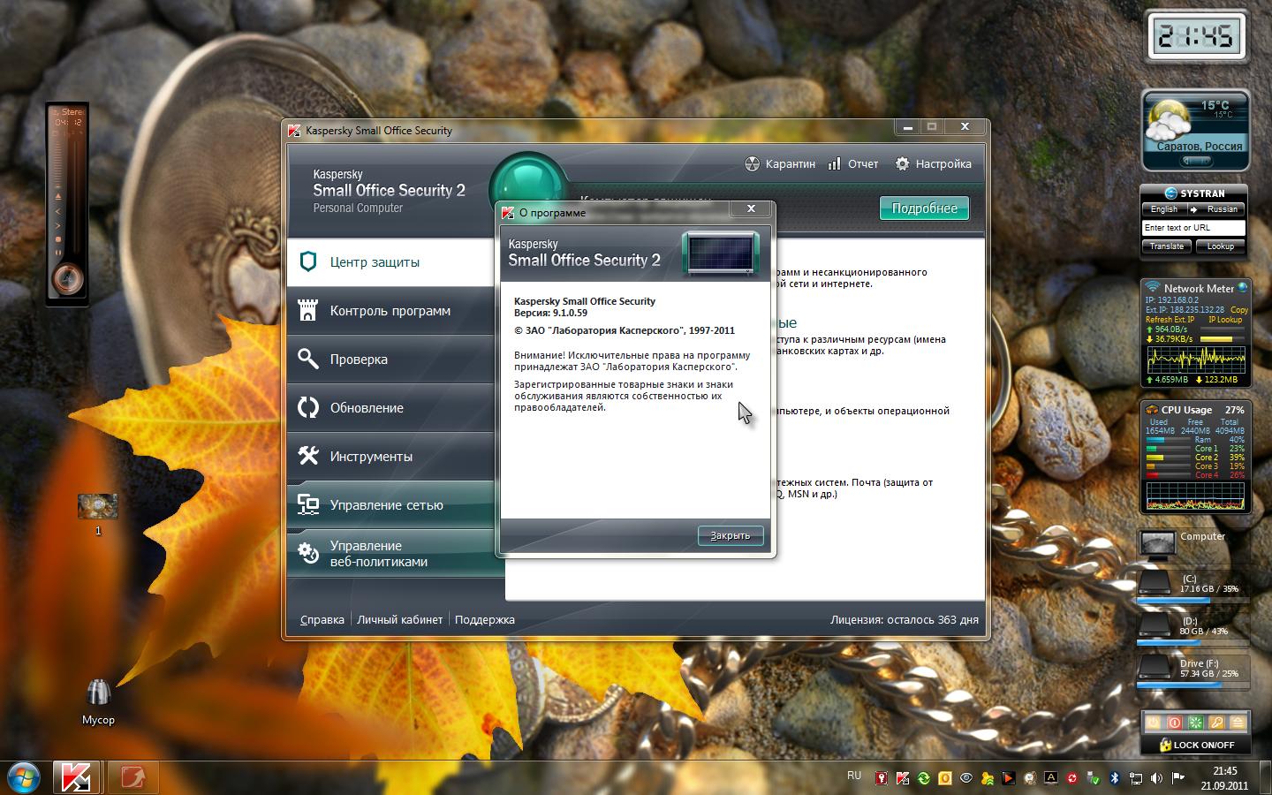The height and width of the screenshot is (795, 1272).
Task: Click IP Lookup in Network Meter
Action: coord(1225,320)
